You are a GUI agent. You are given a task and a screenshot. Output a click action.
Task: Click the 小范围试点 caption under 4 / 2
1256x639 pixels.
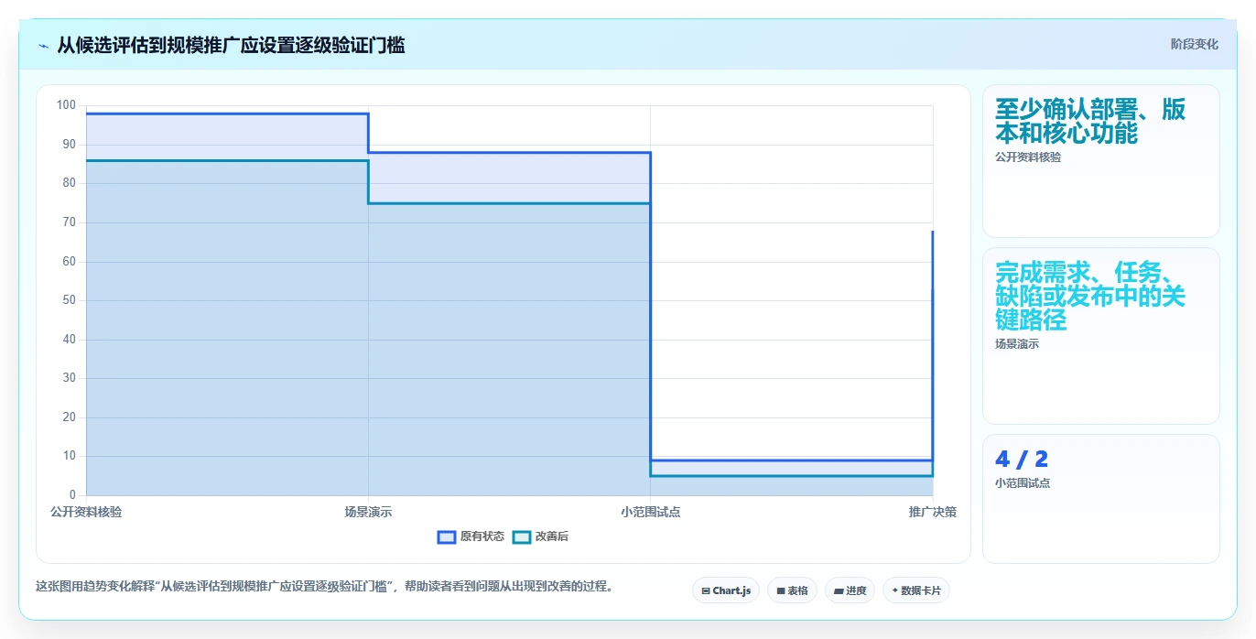(1023, 482)
